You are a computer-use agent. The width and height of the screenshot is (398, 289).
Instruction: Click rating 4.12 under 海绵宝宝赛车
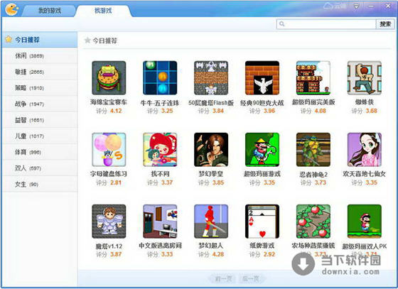click(x=116, y=111)
